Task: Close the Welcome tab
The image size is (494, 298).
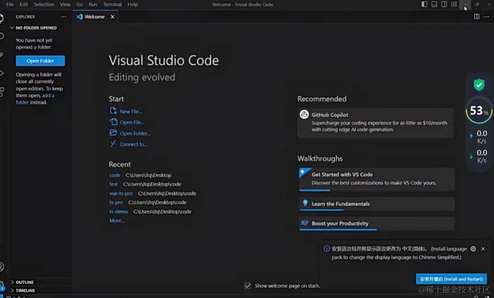Action: [113, 17]
